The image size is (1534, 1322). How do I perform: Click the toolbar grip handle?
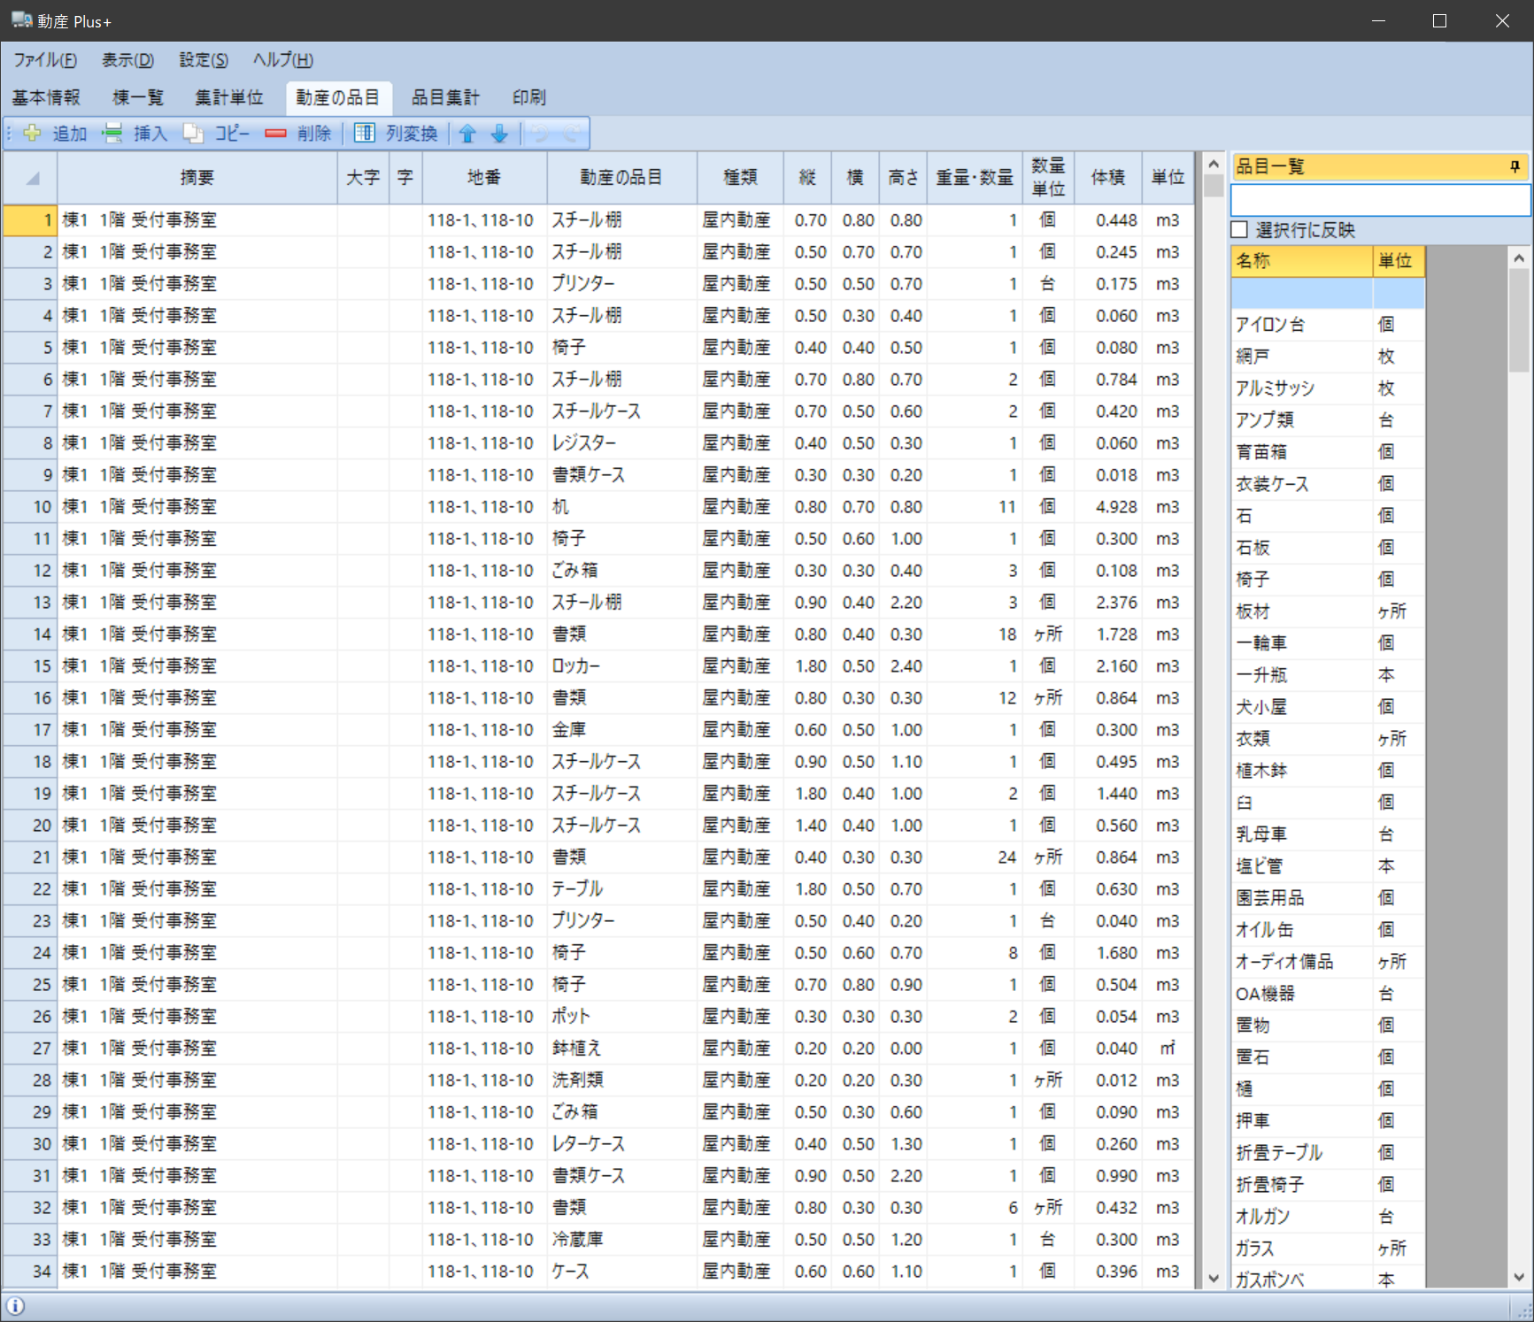10,133
